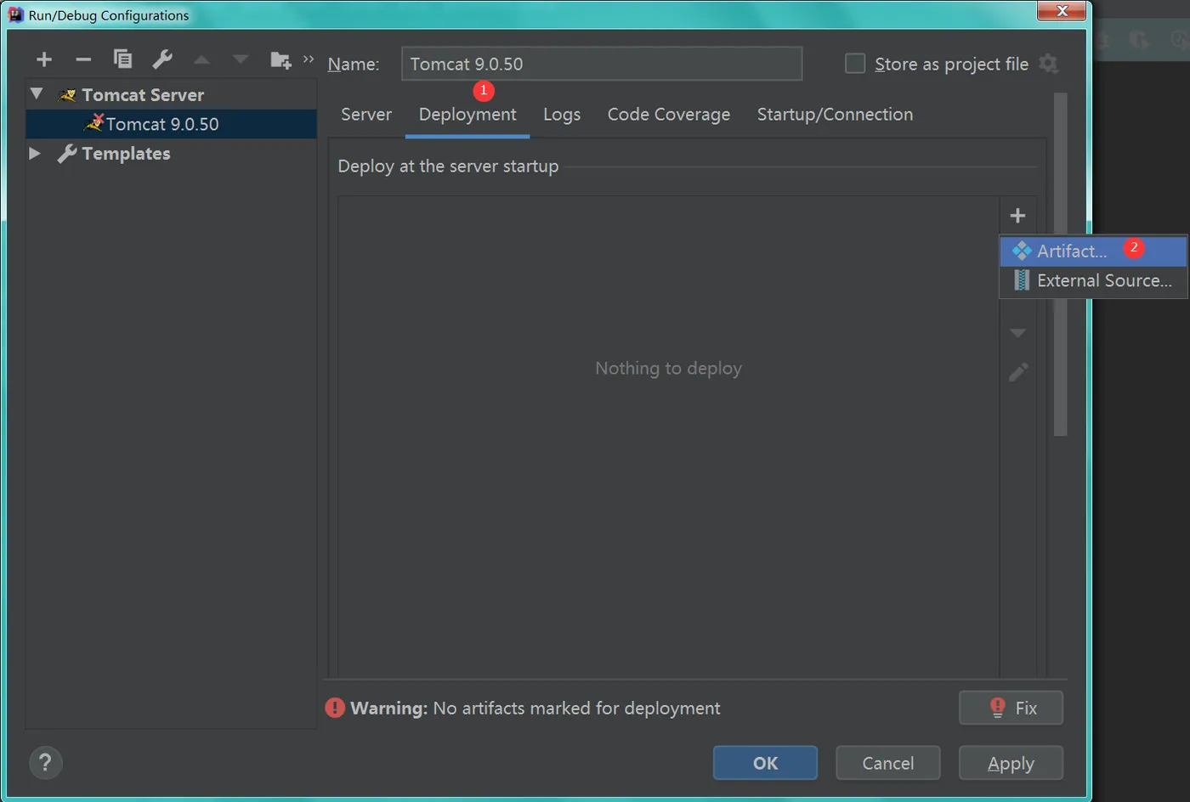The width and height of the screenshot is (1190, 802).
Task: Click the Cancel button
Action: pyautogui.click(x=887, y=763)
